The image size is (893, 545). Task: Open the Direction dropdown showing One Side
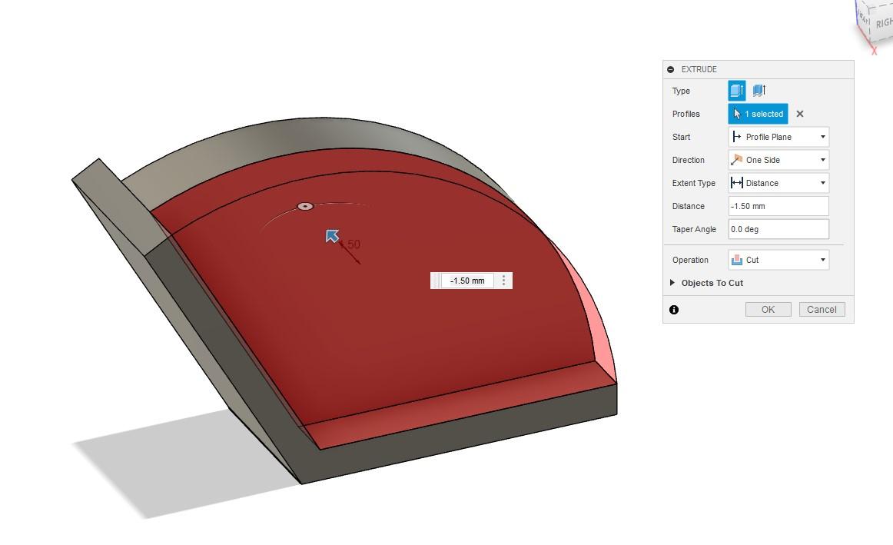(x=778, y=160)
